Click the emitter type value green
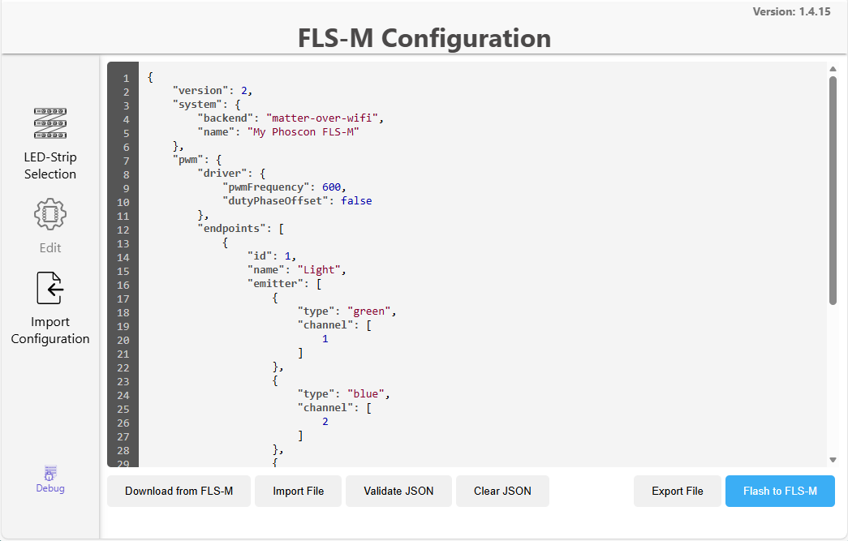Screen dimensions: 848x541 click(369, 311)
